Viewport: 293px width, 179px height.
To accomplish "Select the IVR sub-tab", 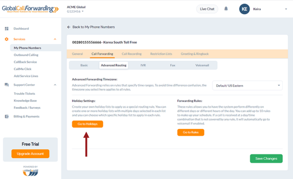I will tap(143, 65).
